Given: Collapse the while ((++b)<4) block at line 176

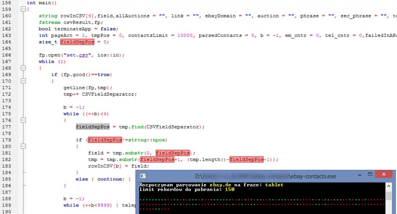Looking at the screenshot, I should pos(22,120).
